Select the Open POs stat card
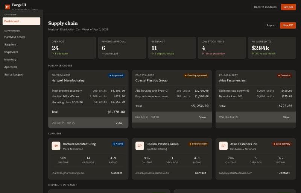301x193 pixels. 72,48
